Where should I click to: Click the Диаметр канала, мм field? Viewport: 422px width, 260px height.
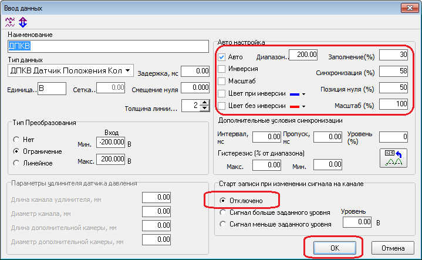[156, 211]
